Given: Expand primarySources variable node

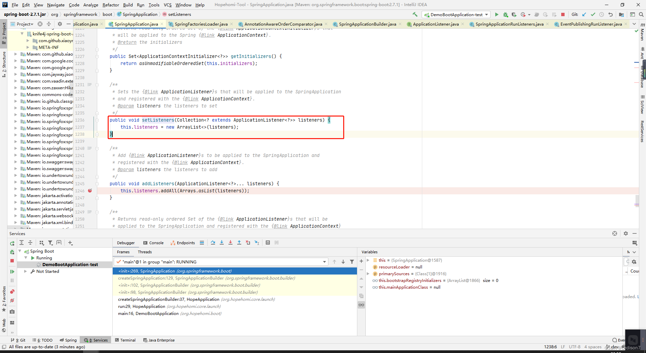Looking at the screenshot, I should pos(368,274).
